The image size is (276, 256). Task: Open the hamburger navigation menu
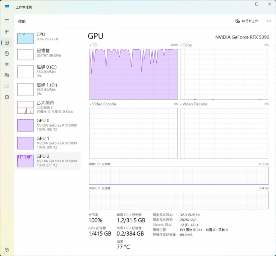tap(6, 21)
